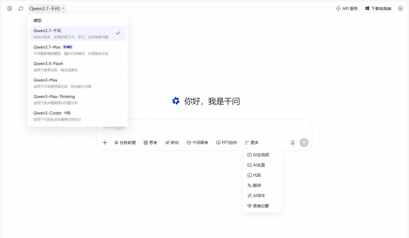The width and height of the screenshot is (409, 238).
Task: Select the Qwen3.7-千问 model option
Action: 78,34
